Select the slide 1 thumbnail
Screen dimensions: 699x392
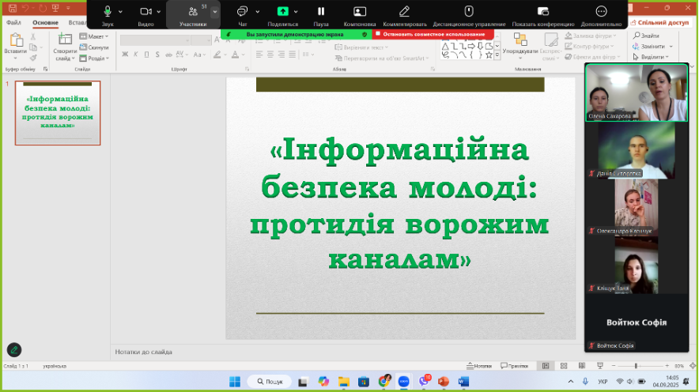[58, 113]
